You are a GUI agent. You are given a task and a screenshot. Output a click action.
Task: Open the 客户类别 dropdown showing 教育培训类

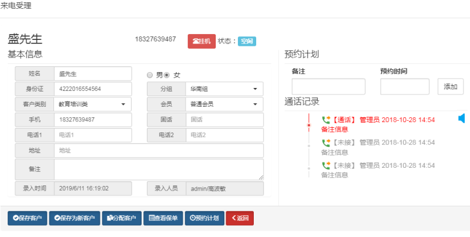(x=93, y=104)
